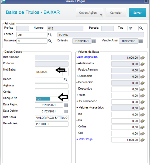Focus the Tipo field with NF
The width and height of the screenshot is (150, 165).
pyautogui.click(x=133, y=28)
